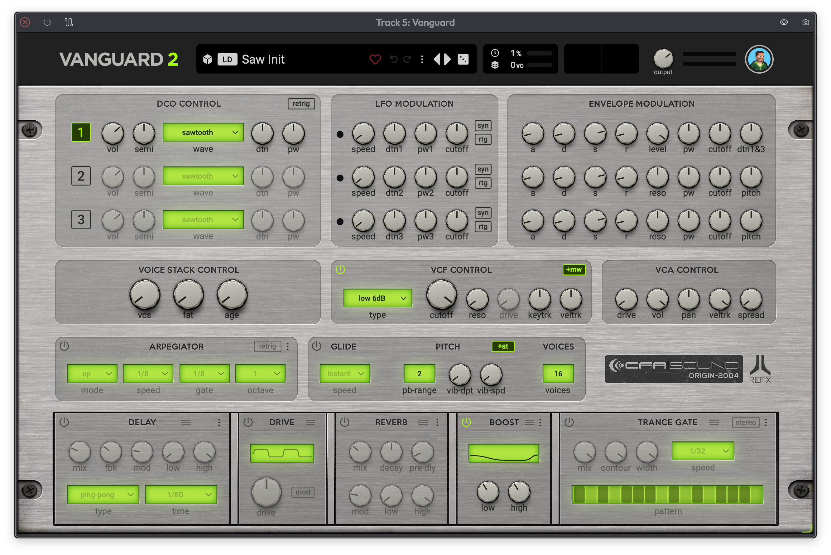Viewport: 831px width, 555px height.
Task: Click the voices count field showing 16
Action: coord(558,374)
